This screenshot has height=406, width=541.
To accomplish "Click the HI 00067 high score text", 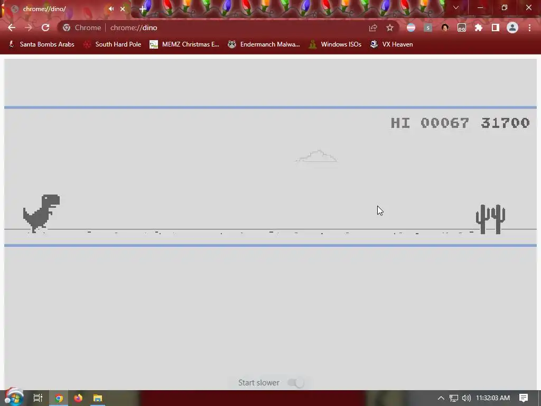I will tap(430, 123).
